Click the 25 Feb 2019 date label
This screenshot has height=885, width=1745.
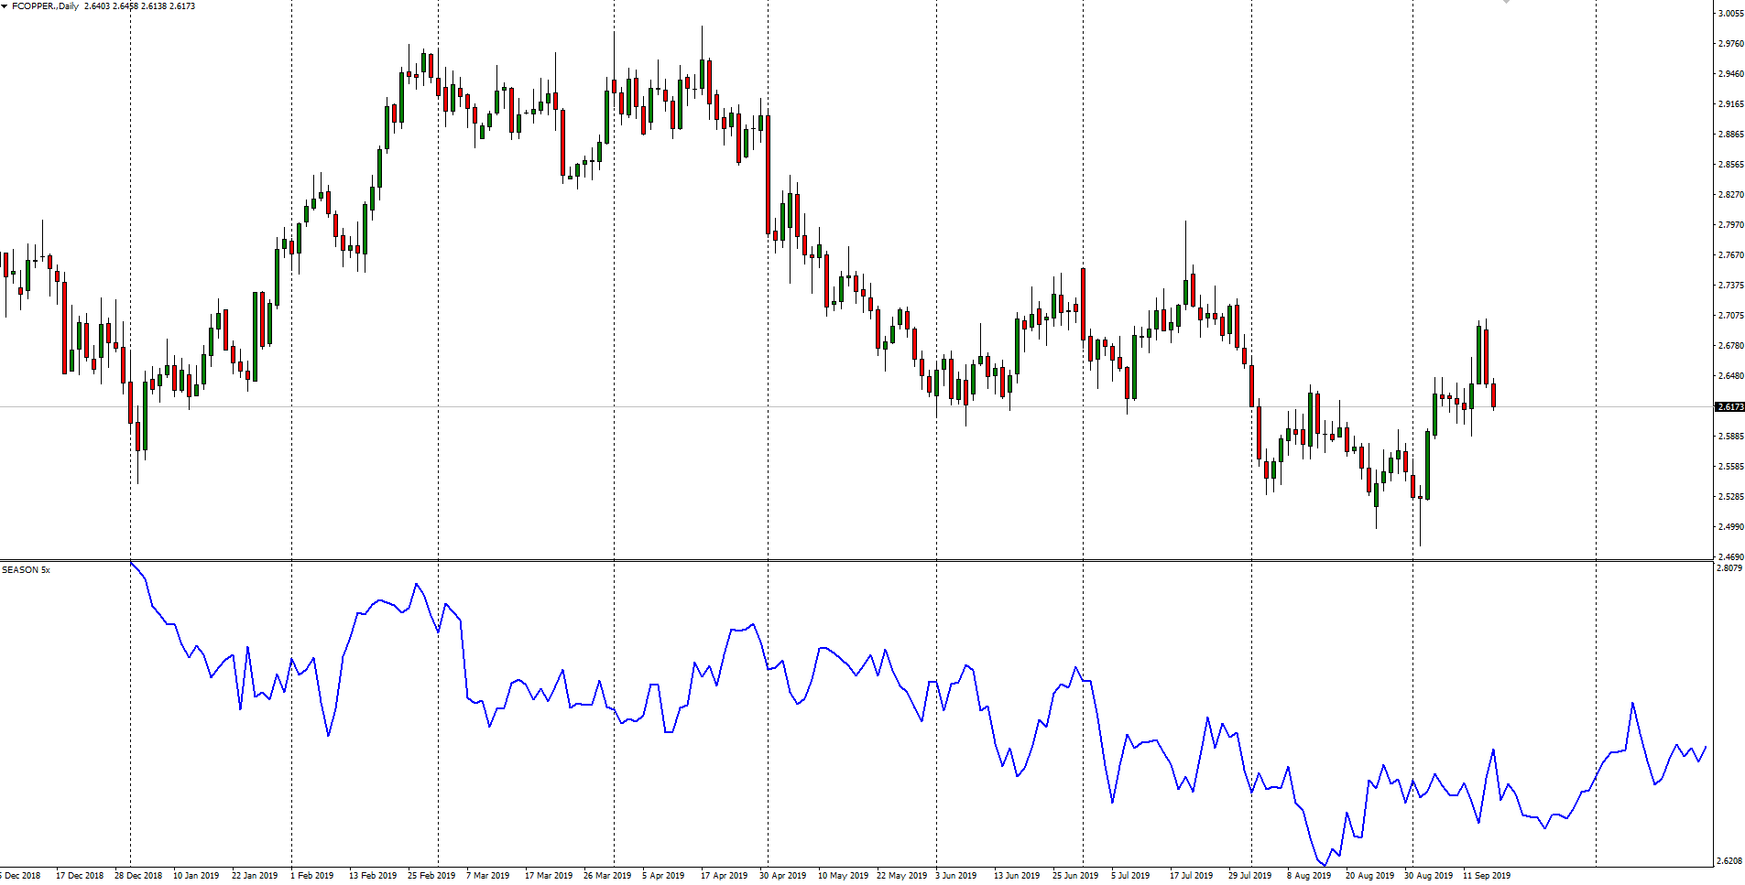tap(431, 876)
